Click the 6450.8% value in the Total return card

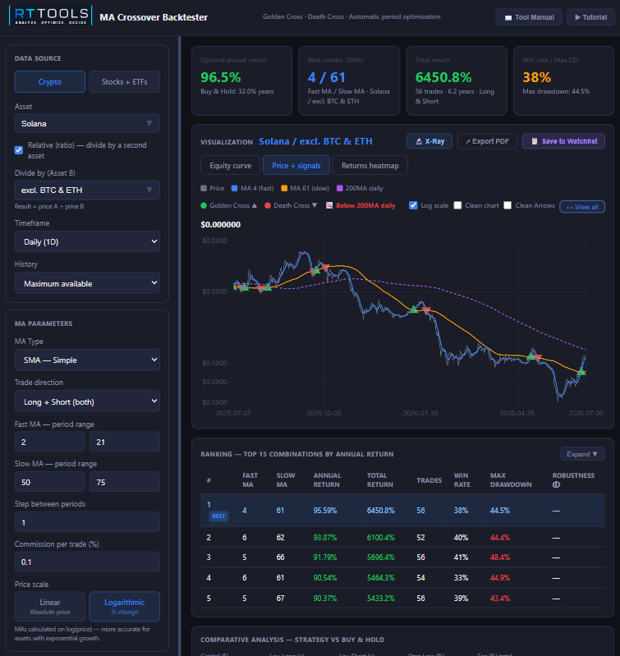[443, 77]
